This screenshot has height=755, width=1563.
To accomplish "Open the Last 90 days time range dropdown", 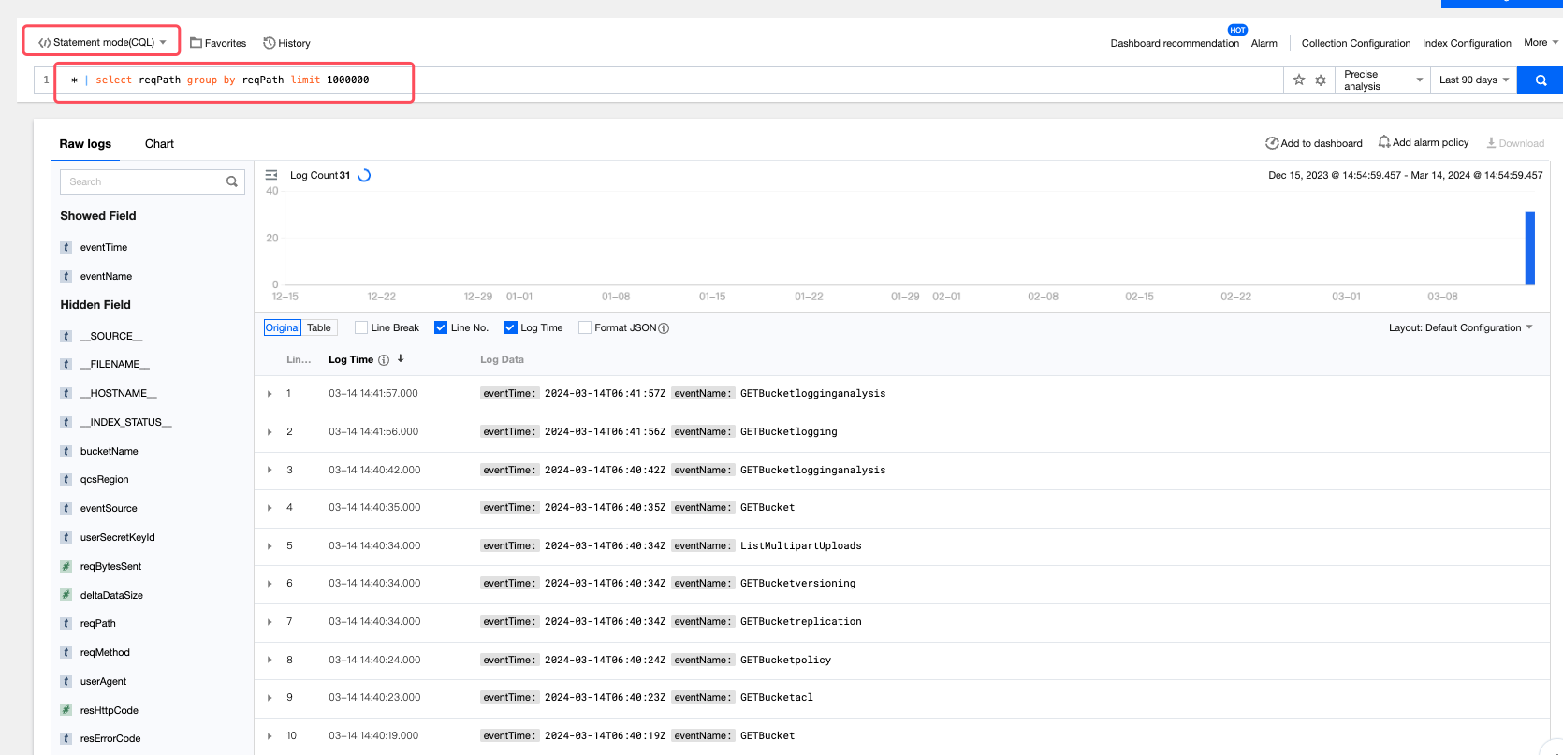I will tap(1473, 80).
